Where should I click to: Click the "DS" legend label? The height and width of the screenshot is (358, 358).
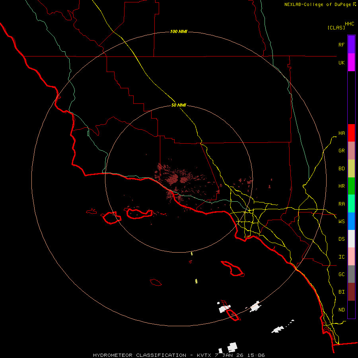pos(341,239)
